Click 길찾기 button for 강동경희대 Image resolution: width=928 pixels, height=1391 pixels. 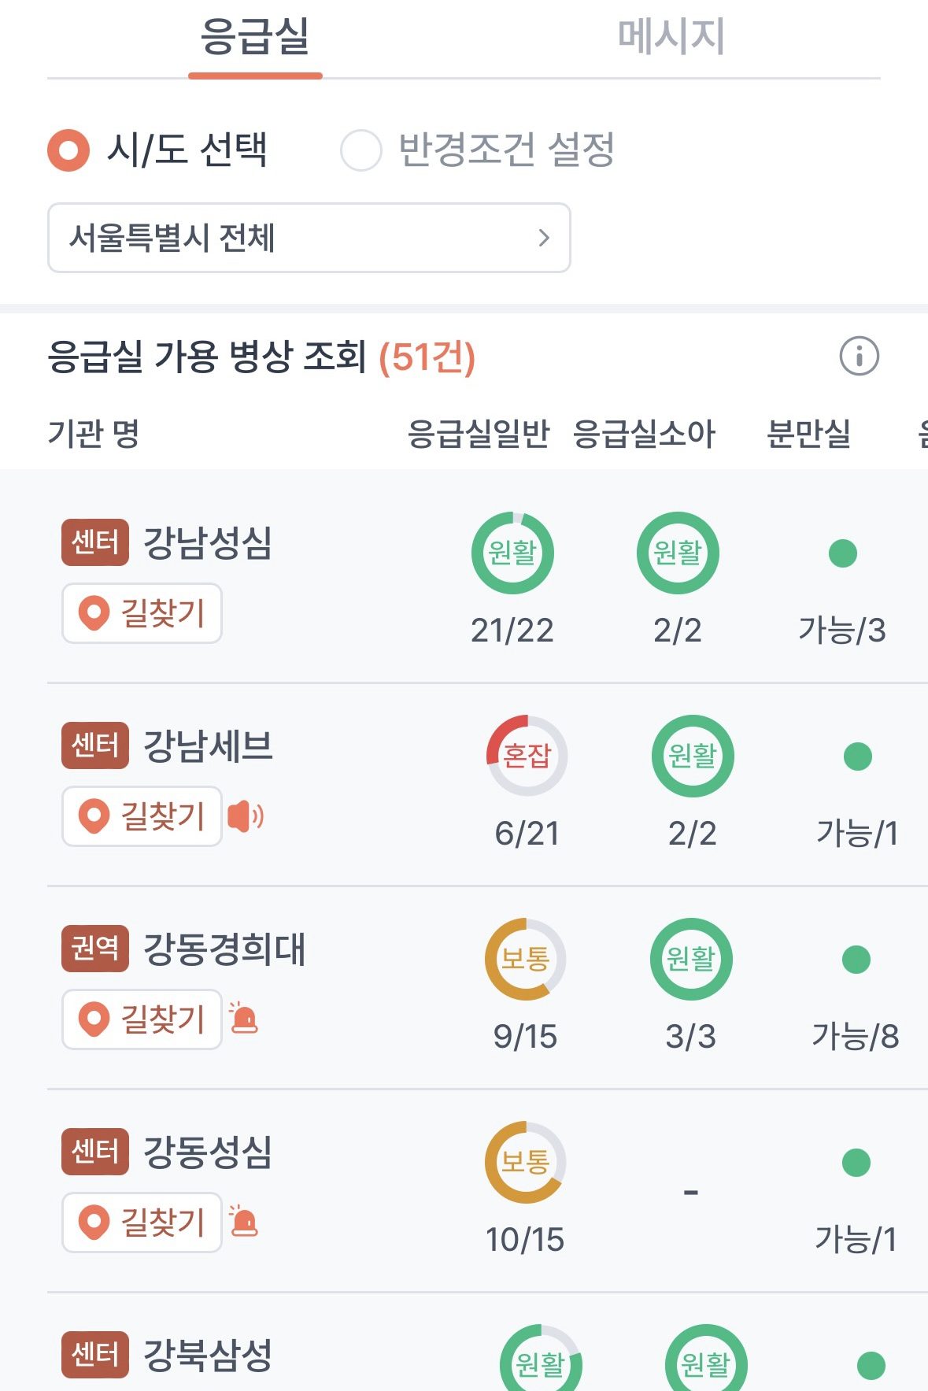(142, 1019)
